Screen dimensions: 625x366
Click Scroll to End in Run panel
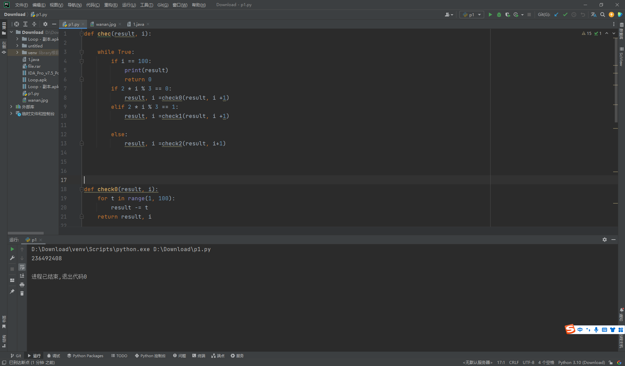coord(22,276)
